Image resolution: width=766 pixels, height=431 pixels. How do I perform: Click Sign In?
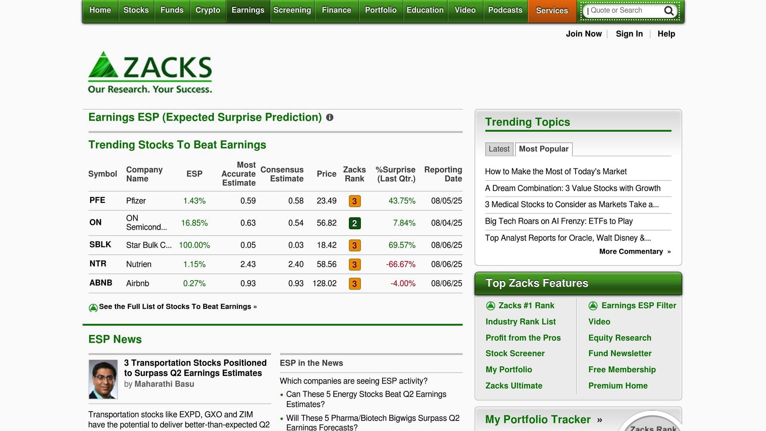[x=629, y=34]
